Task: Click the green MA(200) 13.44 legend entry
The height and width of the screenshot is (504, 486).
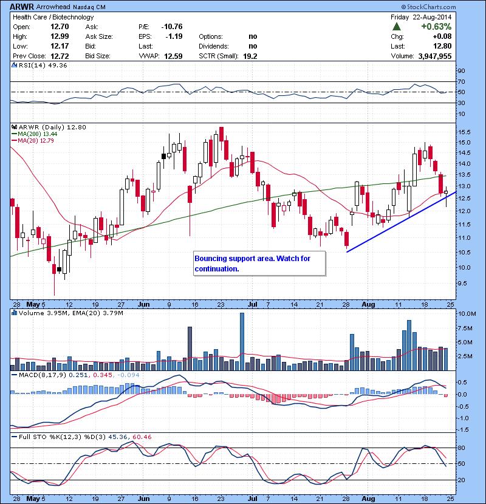Action: 35,134
